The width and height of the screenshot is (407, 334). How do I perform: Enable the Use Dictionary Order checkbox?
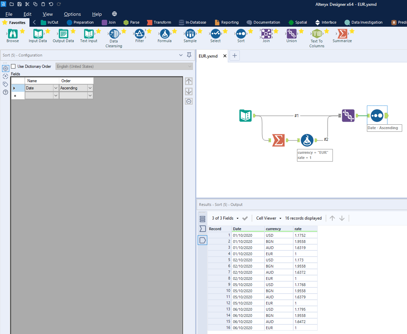[13, 66]
